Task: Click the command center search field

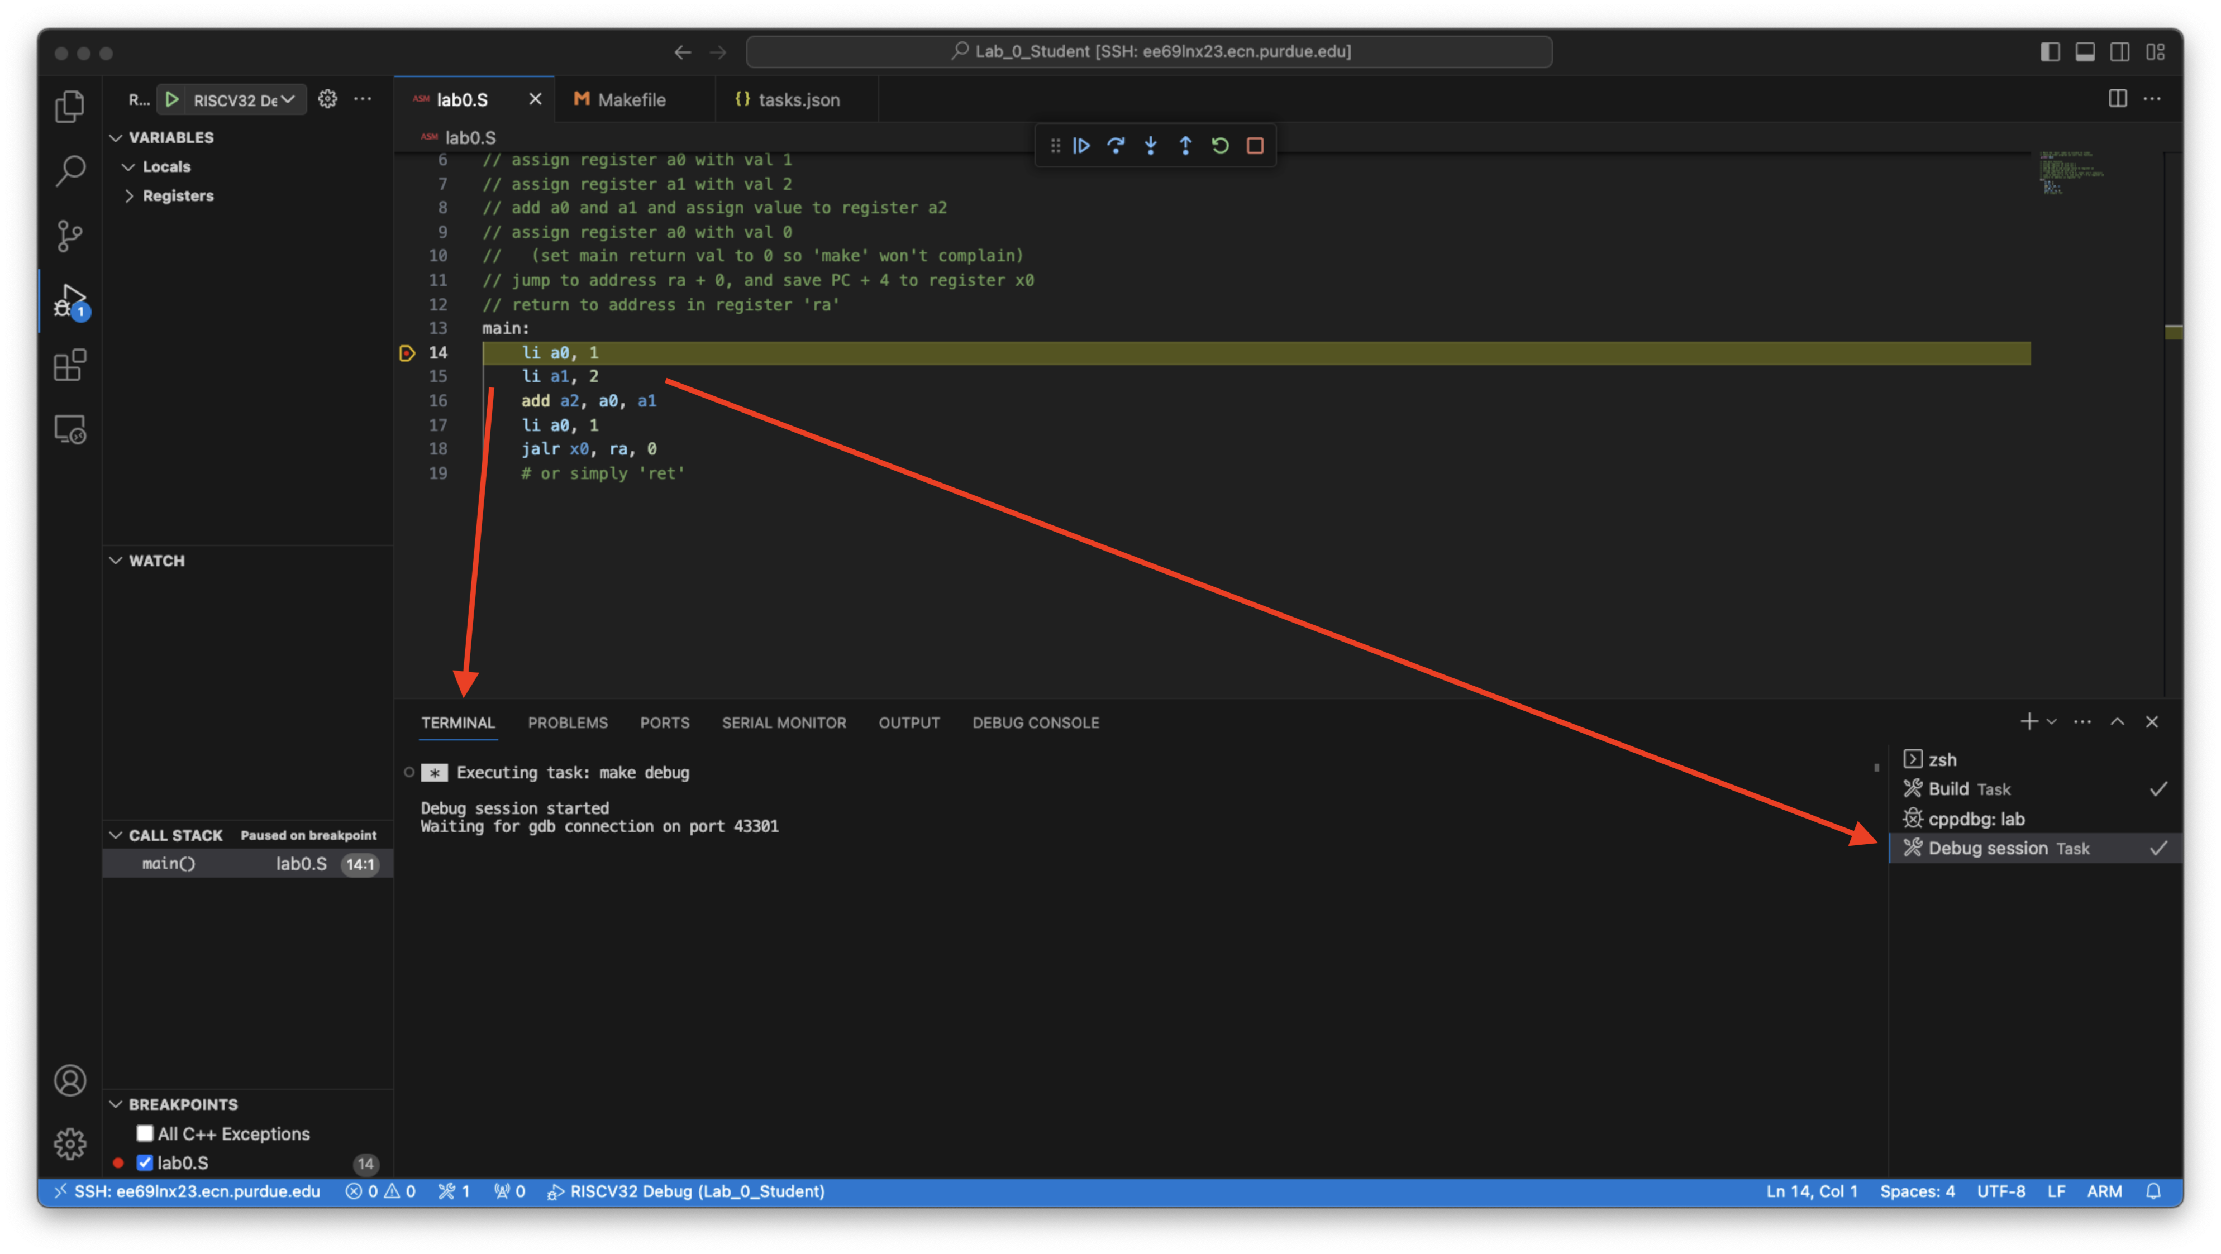Action: [x=1149, y=52]
